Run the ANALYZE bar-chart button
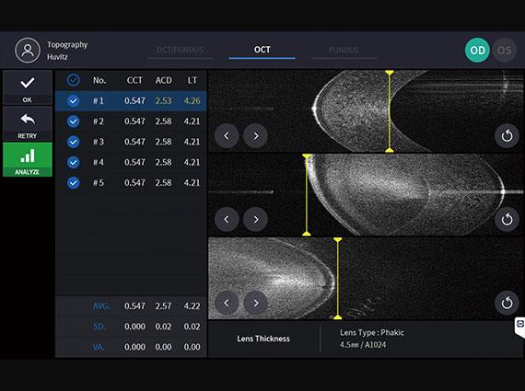This screenshot has height=391, width=525. coord(28,159)
